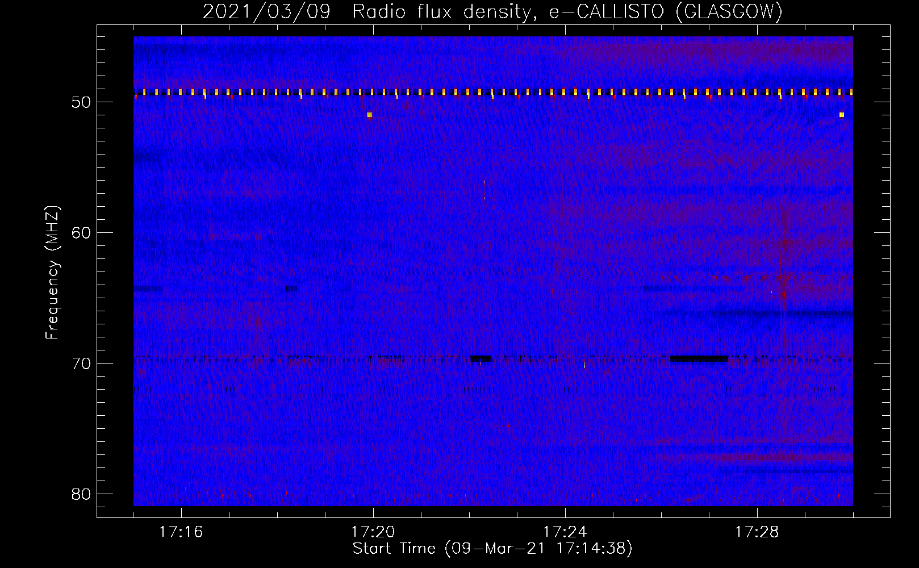Click the yellow marker near 17:20 at 51 MHz
This screenshot has width=919, height=568.
pyautogui.click(x=369, y=115)
